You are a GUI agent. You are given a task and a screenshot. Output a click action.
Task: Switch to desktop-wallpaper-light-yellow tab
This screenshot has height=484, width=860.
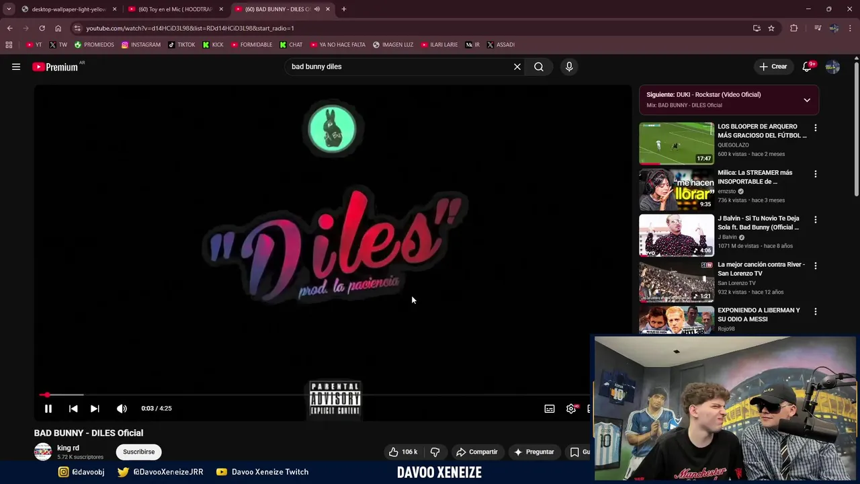[69, 9]
